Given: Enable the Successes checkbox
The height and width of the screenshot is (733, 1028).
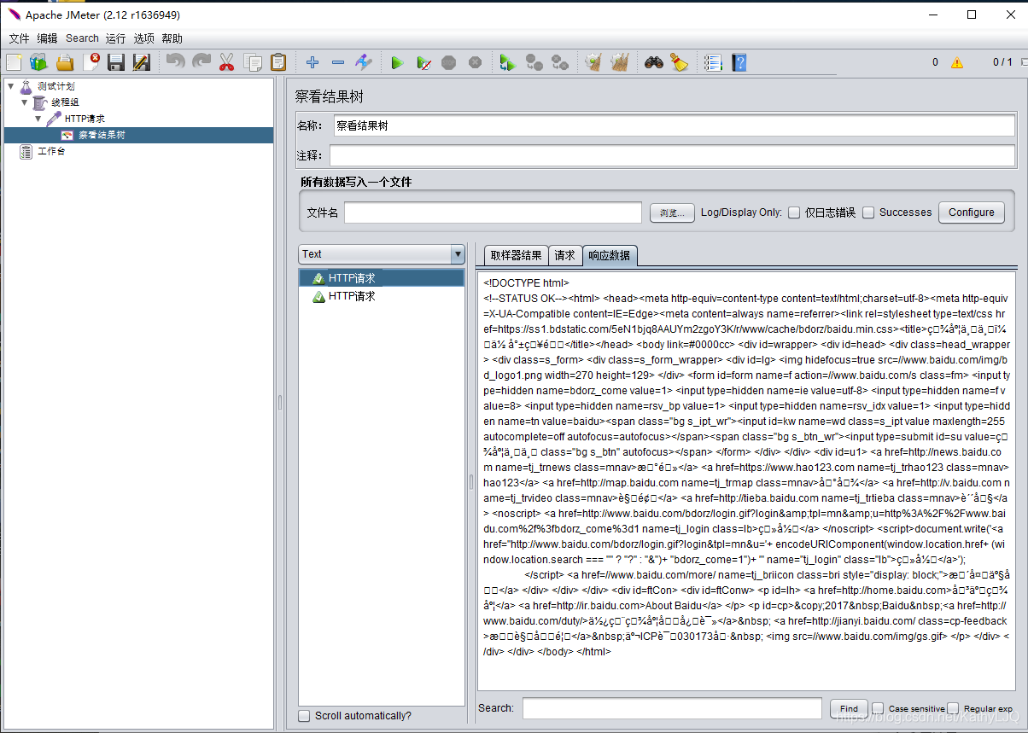Looking at the screenshot, I should 868,212.
